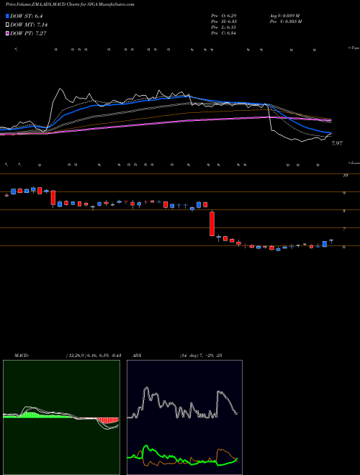
Task: Click the price axis label 9
Action: click(344, 194)
